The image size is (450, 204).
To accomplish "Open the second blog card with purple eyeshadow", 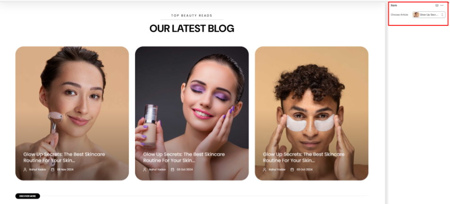I will (x=192, y=114).
